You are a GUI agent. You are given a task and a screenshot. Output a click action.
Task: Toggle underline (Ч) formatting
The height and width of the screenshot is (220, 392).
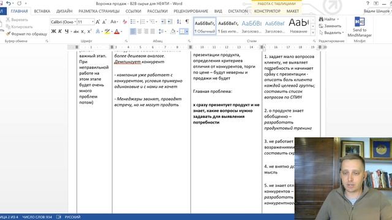pos(67,31)
